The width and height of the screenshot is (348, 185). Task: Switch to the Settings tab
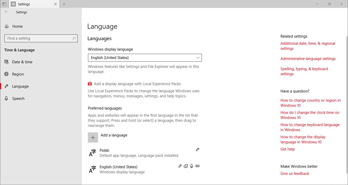pos(34,4)
